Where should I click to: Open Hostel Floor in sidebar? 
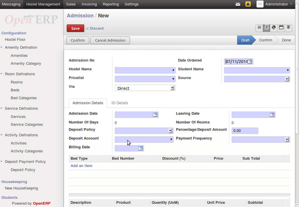15,40
